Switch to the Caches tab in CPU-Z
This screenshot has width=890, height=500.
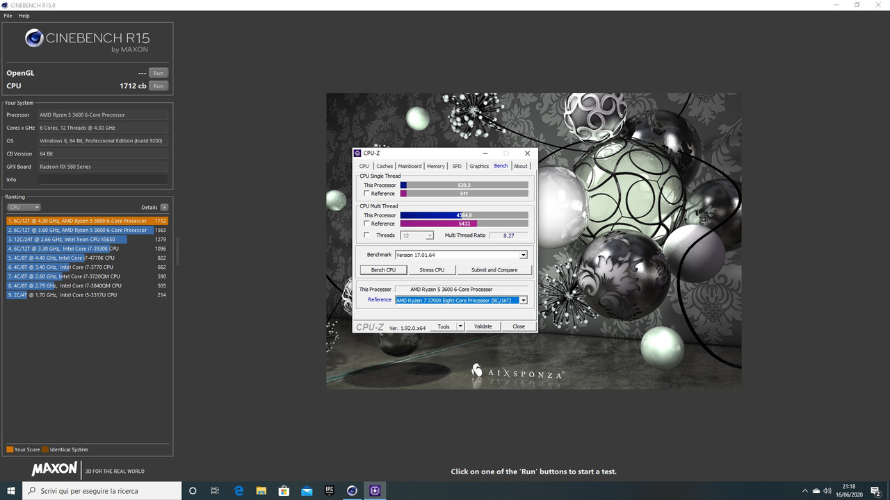(x=385, y=166)
